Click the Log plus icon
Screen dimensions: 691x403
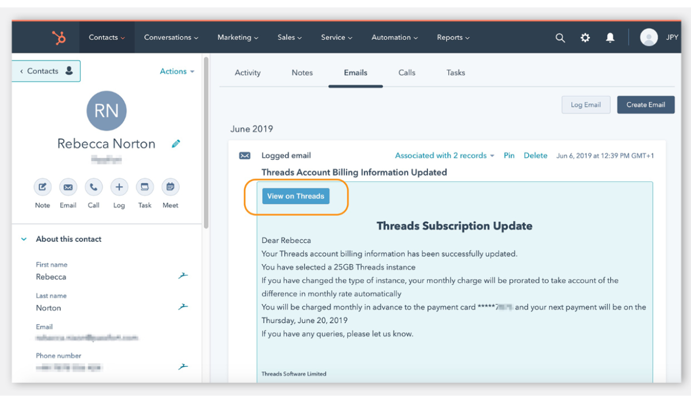point(119,187)
